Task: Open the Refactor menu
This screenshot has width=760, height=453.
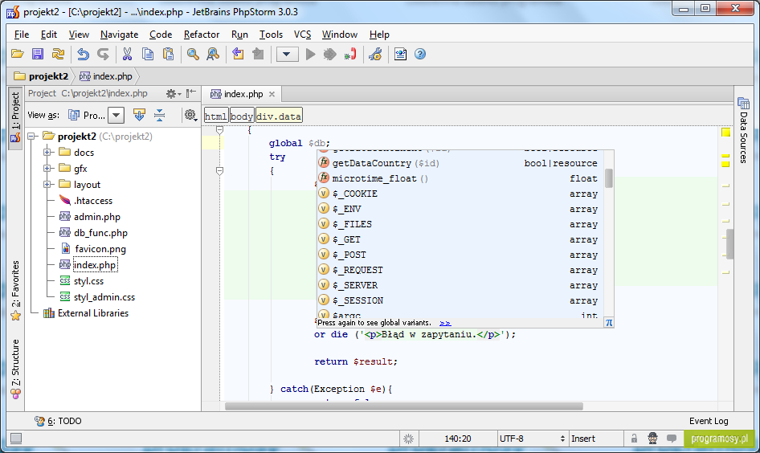Action: [x=202, y=35]
